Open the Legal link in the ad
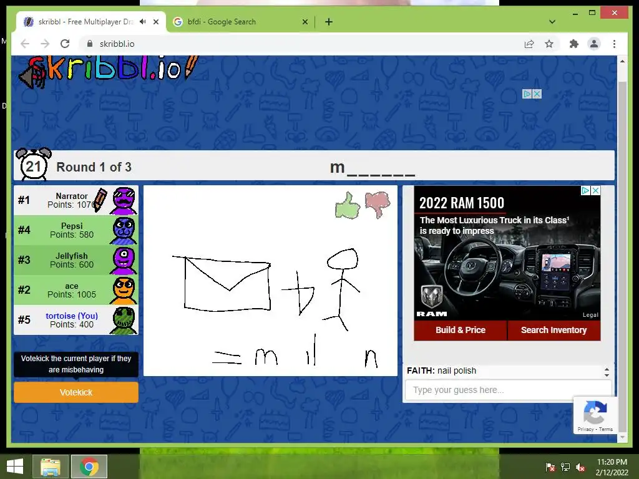This screenshot has height=479, width=639. 590,315
